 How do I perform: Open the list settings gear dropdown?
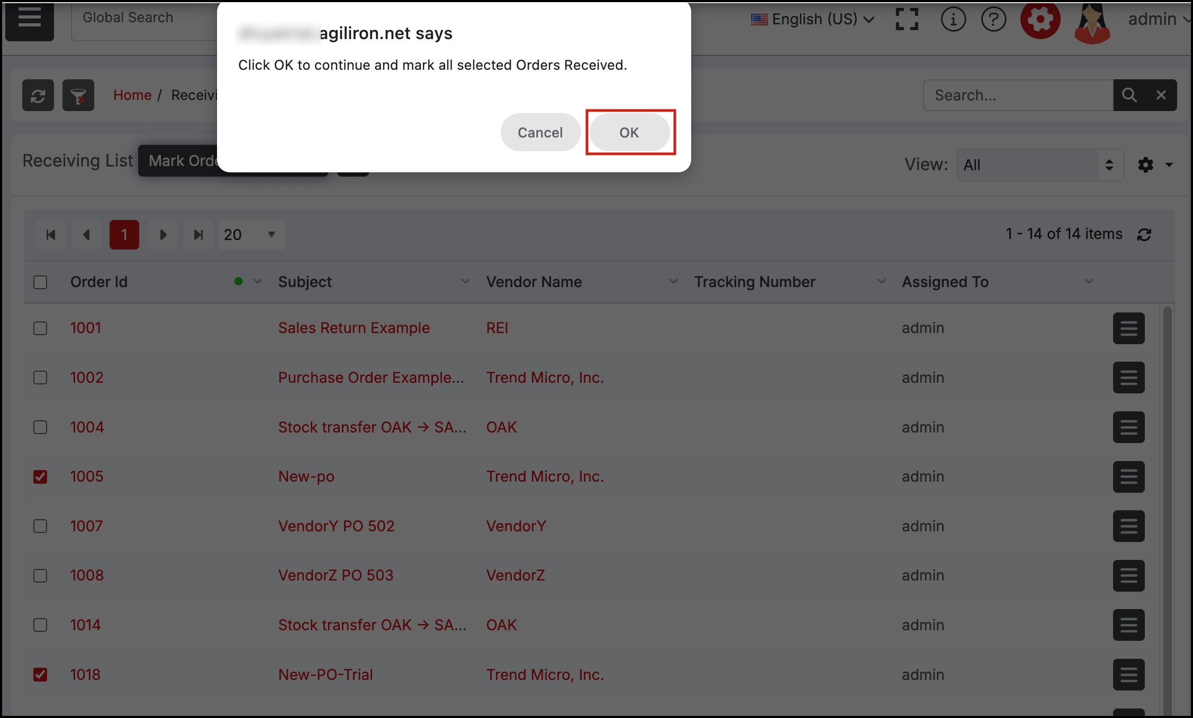click(1155, 165)
